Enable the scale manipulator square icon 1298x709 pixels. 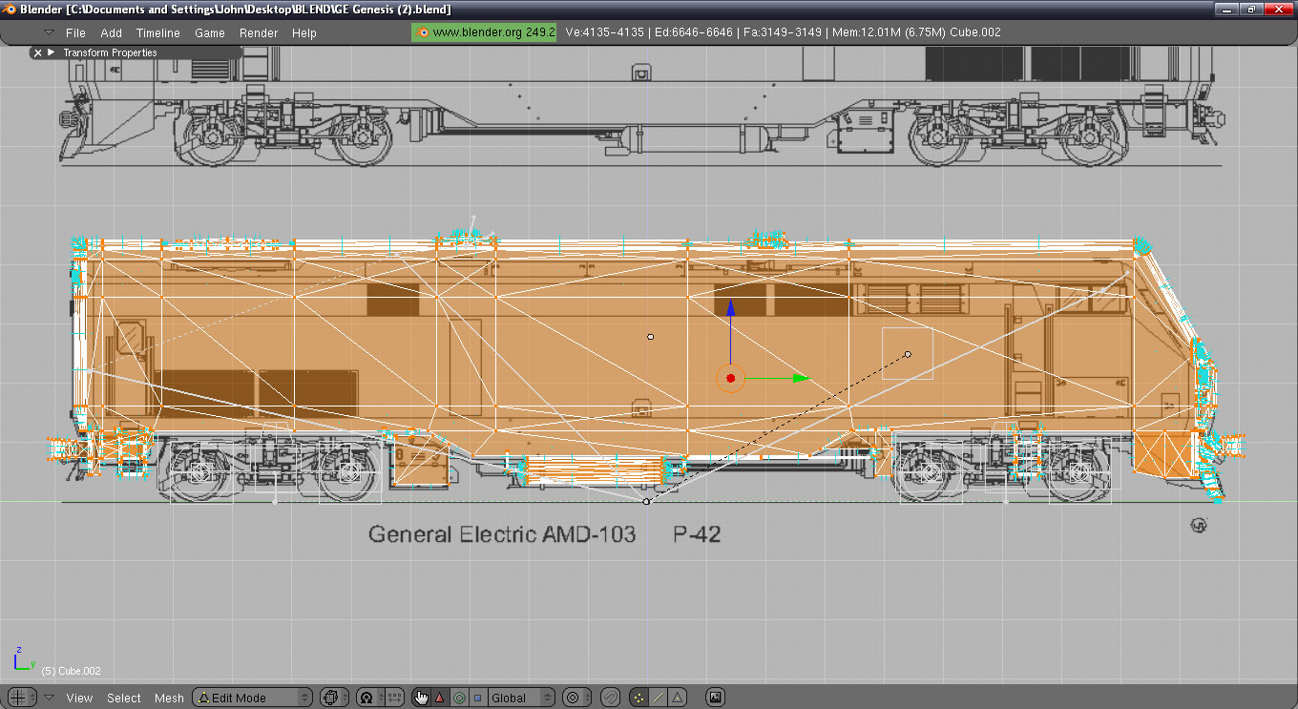[477, 698]
